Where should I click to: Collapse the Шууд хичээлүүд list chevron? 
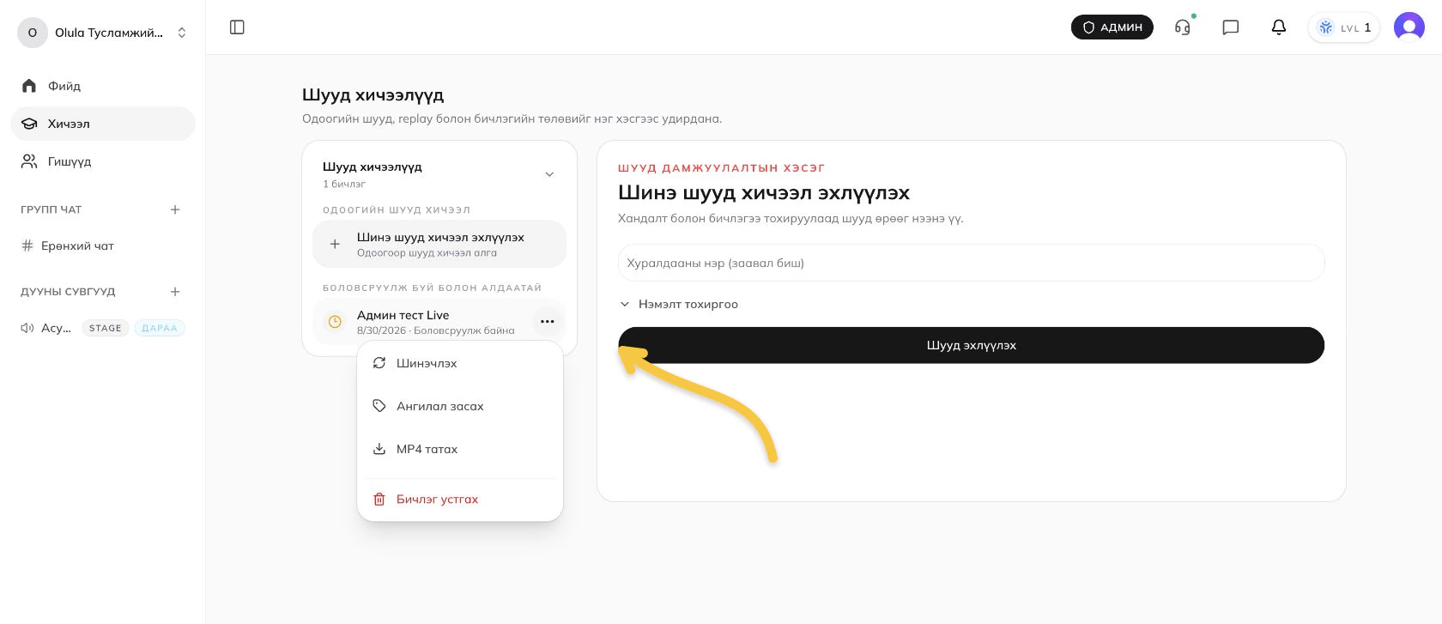tap(549, 174)
